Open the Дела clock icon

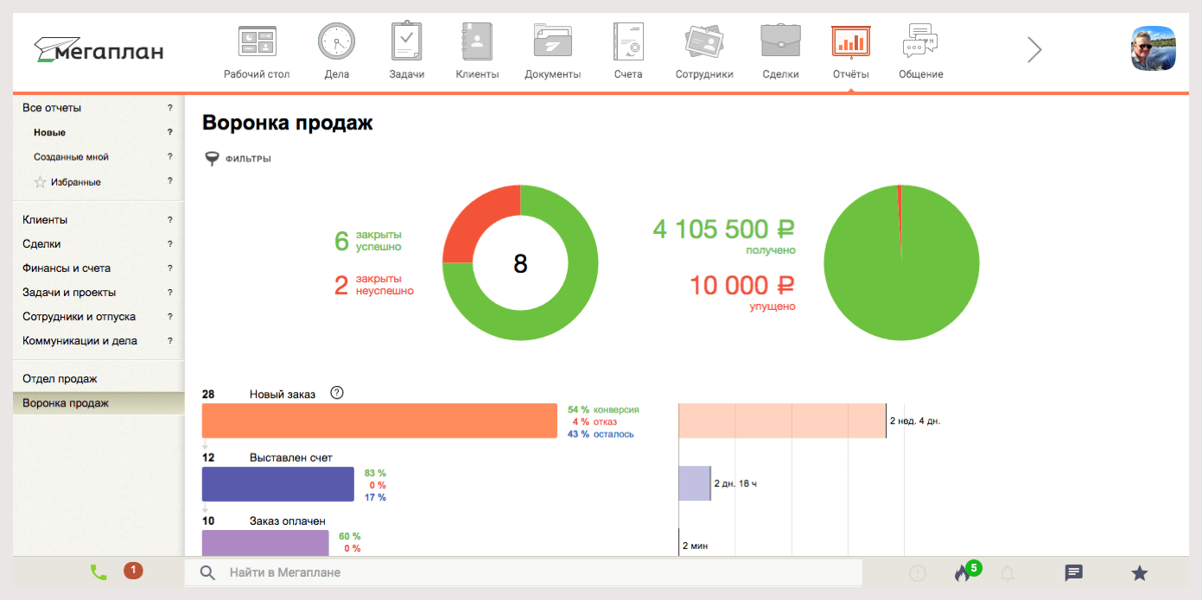(x=336, y=42)
